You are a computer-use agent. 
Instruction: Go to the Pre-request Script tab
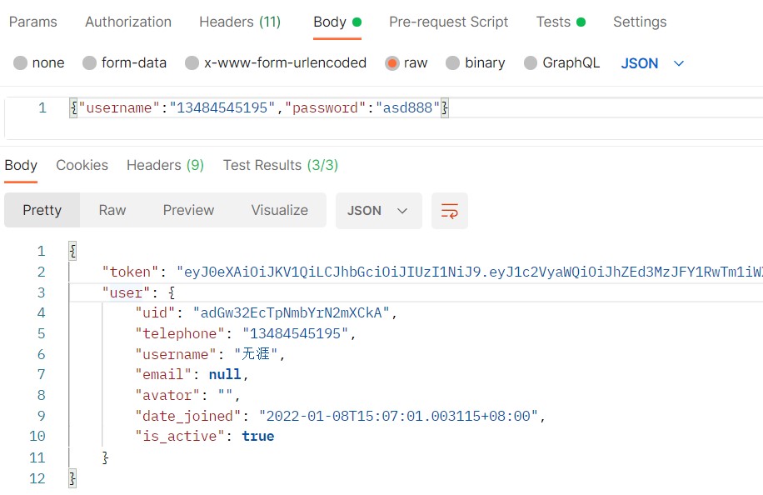(x=448, y=22)
